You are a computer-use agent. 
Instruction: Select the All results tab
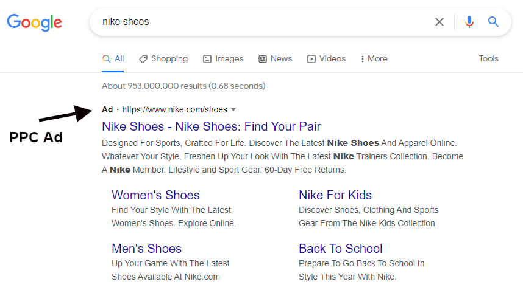113,59
